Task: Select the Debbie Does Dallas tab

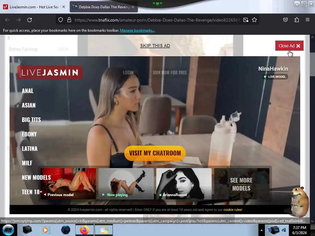Action: pyautogui.click(x=104, y=7)
